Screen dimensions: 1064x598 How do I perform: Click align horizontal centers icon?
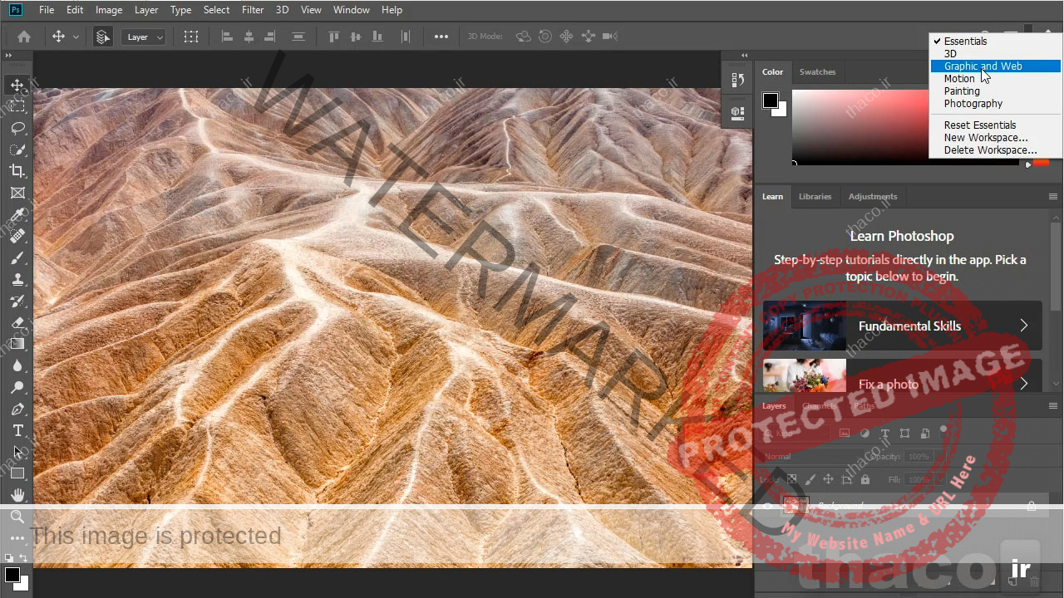(x=249, y=37)
